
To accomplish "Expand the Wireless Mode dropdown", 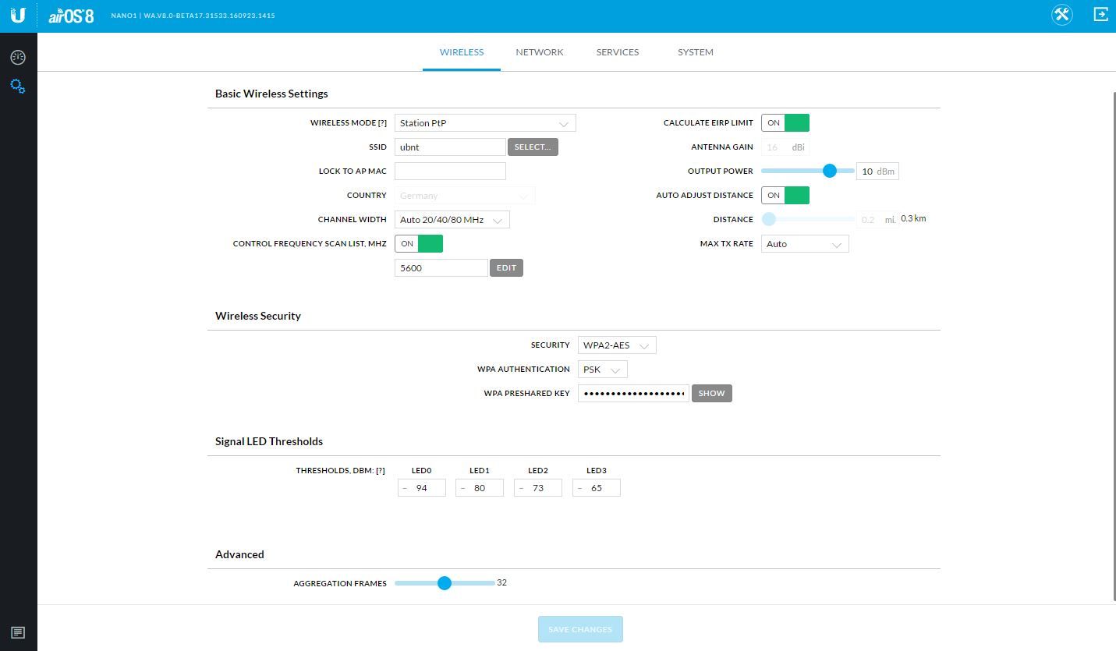I will (x=484, y=123).
